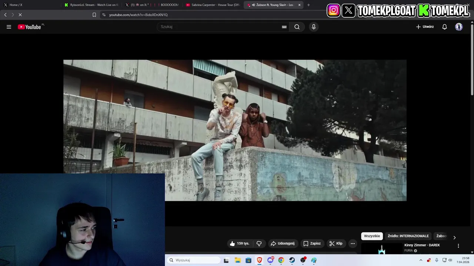This screenshot has width=474, height=266.
Task: Open Microsoft Store taskbar icon
Action: pyautogui.click(x=248, y=260)
